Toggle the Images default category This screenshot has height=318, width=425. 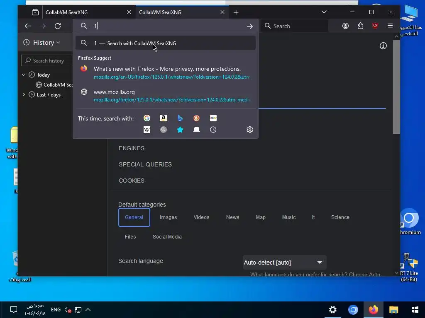[169, 217]
